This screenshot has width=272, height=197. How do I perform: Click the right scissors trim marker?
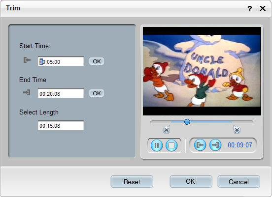tap(237, 130)
